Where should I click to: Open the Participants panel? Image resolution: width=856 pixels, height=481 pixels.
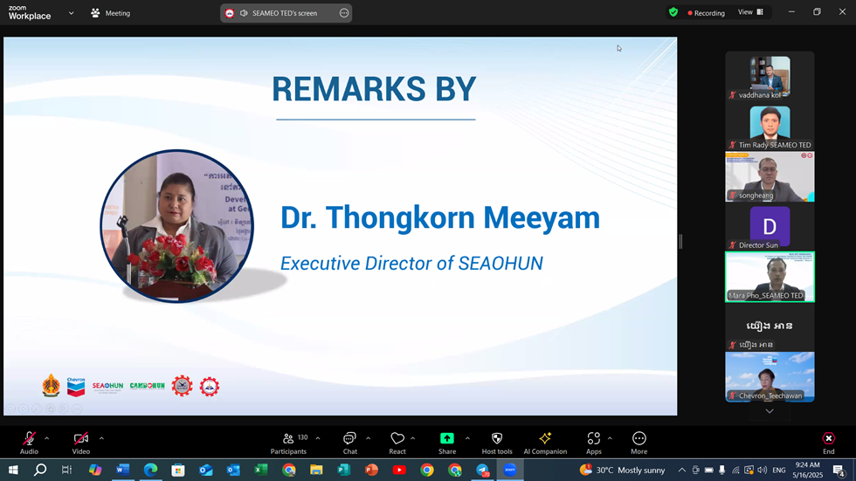coord(288,439)
